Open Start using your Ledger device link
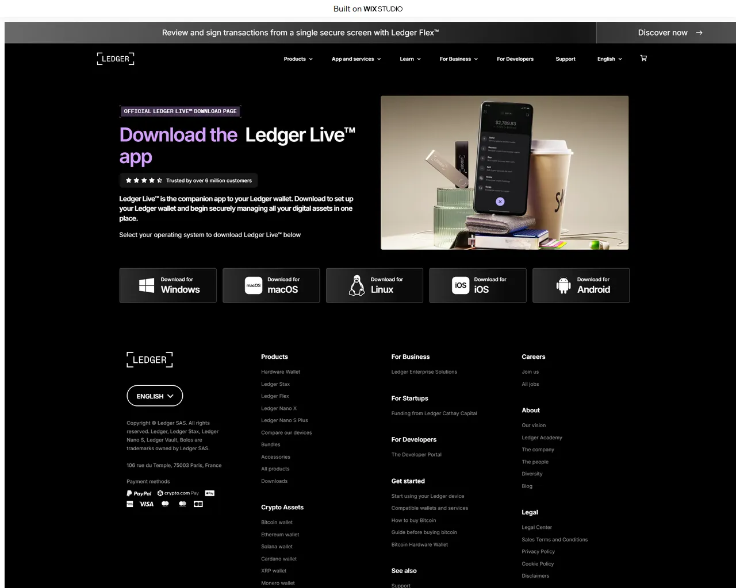This screenshot has height=588, width=736. click(428, 496)
